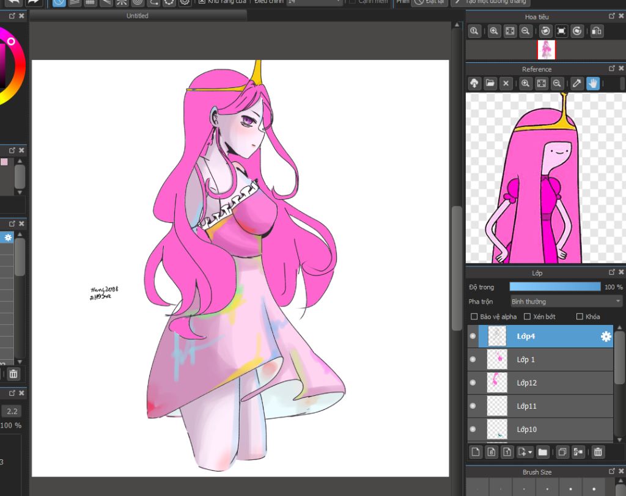This screenshot has height=496, width=626.
Task: Select the Lớp11 layer row
Action: 540,406
